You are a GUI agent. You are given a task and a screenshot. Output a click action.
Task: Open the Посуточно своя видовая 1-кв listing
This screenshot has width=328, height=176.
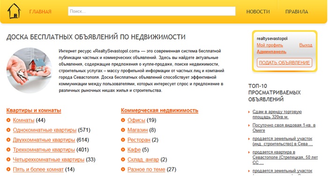(x=284, y=128)
